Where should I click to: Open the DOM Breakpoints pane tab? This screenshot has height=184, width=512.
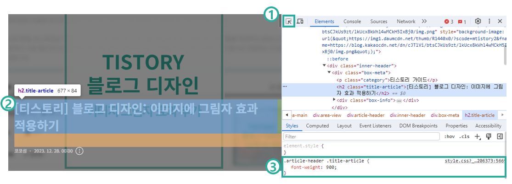click(418, 126)
